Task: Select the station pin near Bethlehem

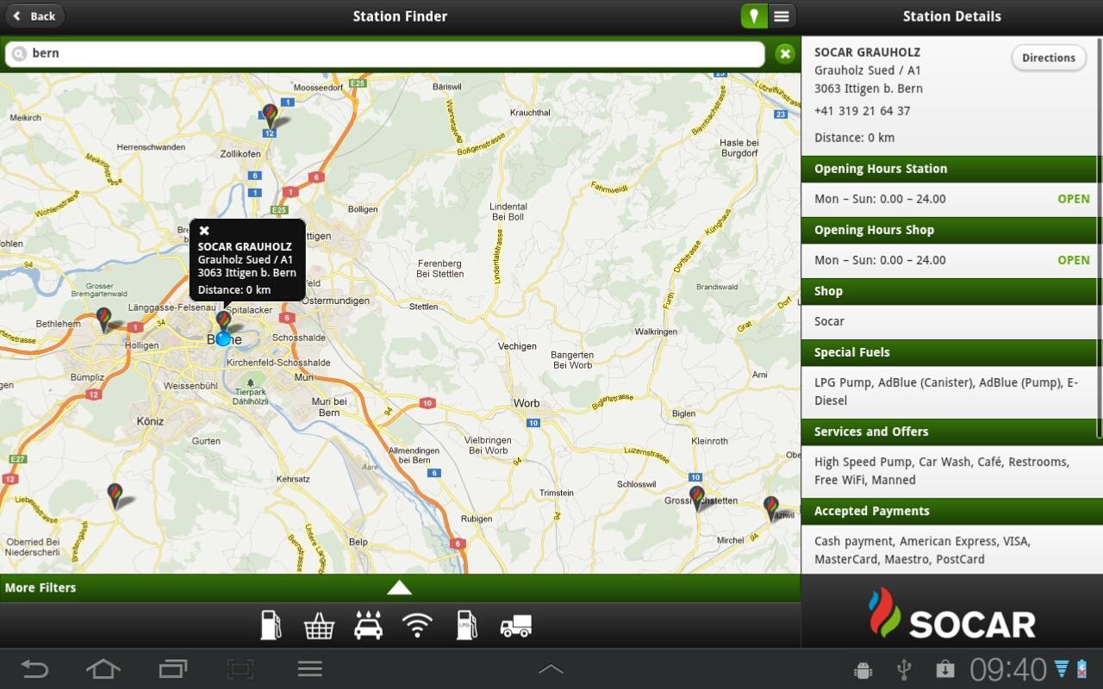Action: pos(104,320)
